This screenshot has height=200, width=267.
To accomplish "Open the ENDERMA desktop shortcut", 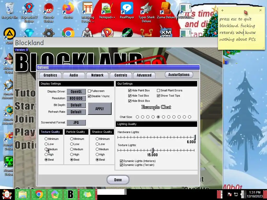I will 185,10.
